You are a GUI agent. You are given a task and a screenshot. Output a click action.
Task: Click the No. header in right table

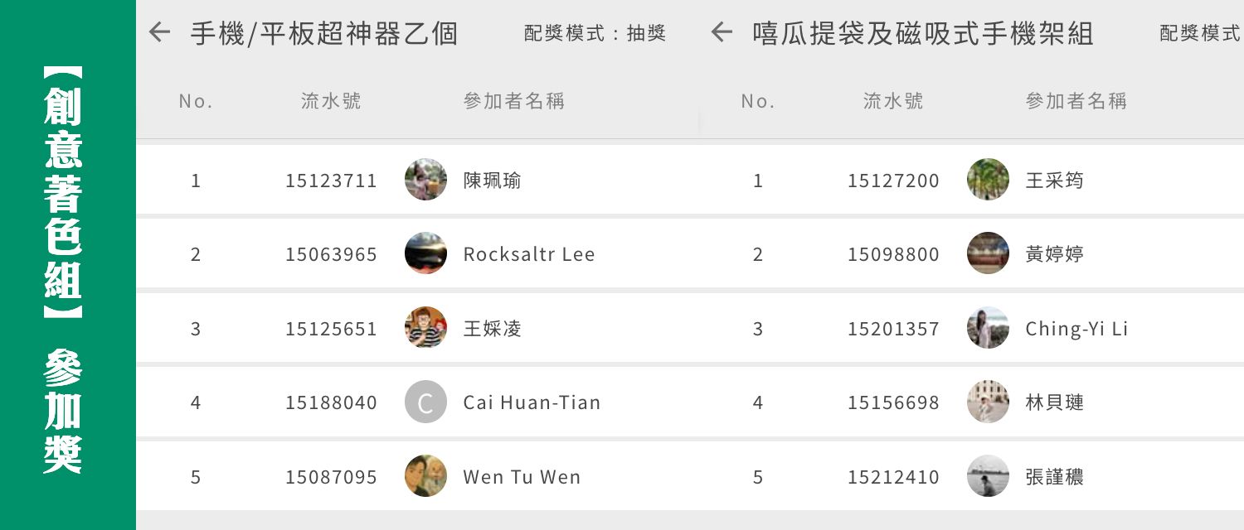tap(757, 101)
